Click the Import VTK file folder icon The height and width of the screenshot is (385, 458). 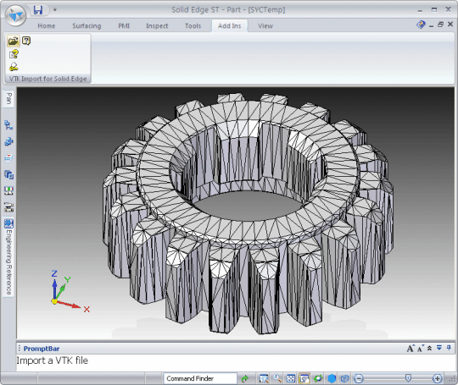tap(13, 41)
